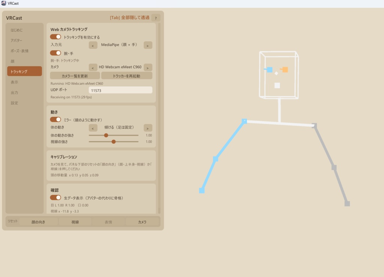
Task: Switch to next カメラ with right arrow
Action: (148, 67)
